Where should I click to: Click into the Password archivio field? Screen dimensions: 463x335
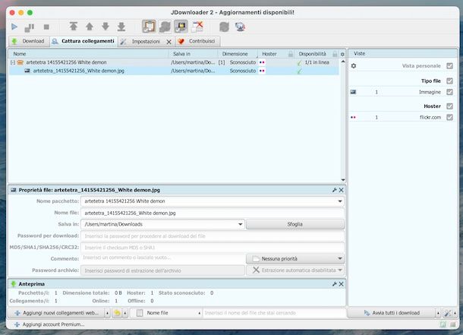(162, 270)
